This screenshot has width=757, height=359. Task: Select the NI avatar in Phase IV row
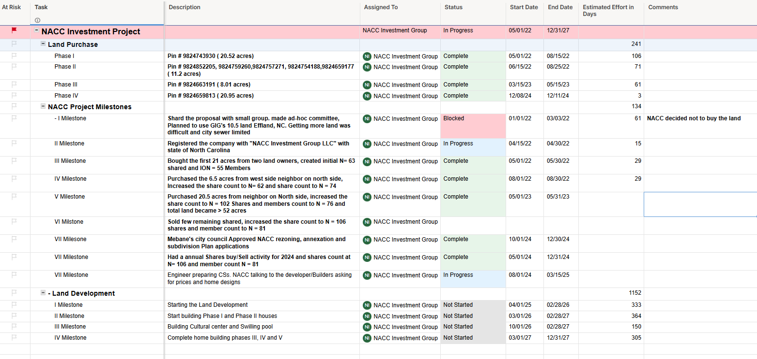(367, 96)
